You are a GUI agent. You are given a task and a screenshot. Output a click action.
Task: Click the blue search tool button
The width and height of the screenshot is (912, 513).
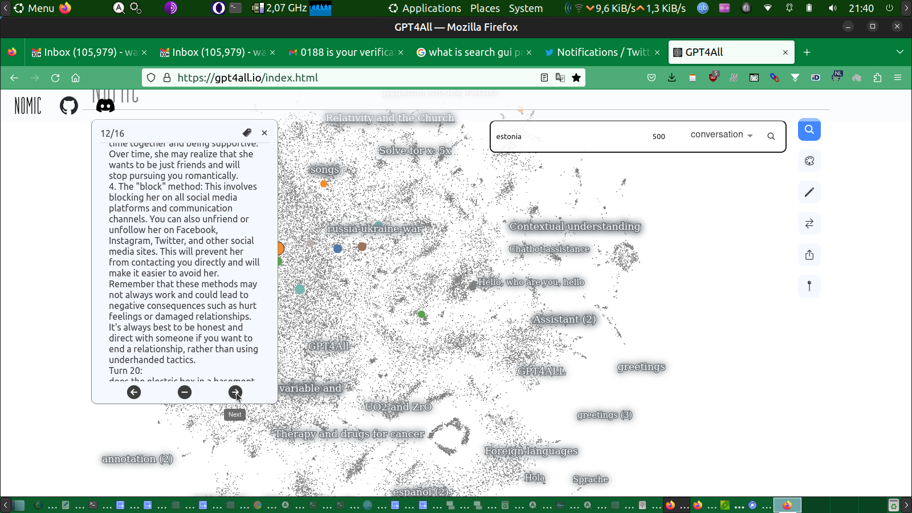(809, 129)
